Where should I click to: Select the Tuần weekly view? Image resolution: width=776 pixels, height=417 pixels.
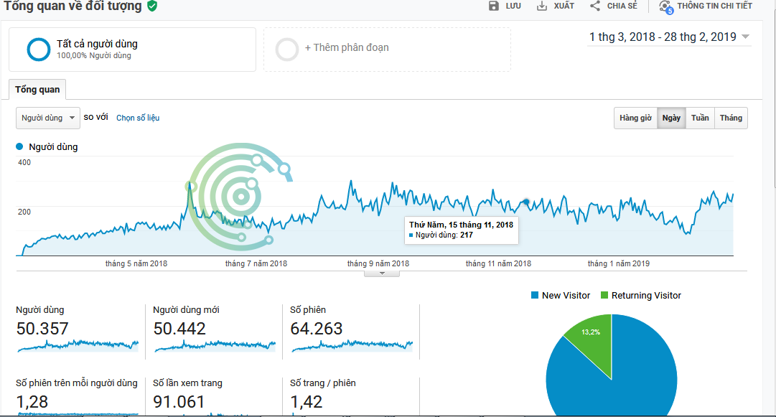700,118
